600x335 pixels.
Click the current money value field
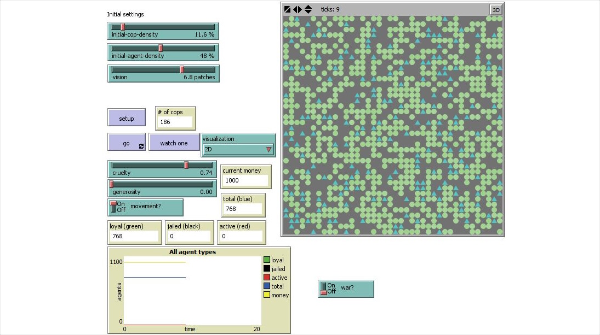[245, 180]
